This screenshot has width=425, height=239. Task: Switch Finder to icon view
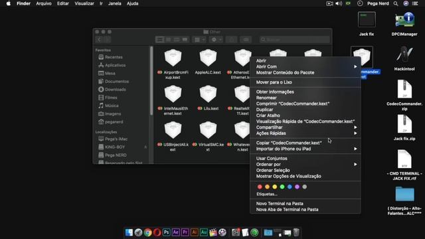(x=160, y=40)
